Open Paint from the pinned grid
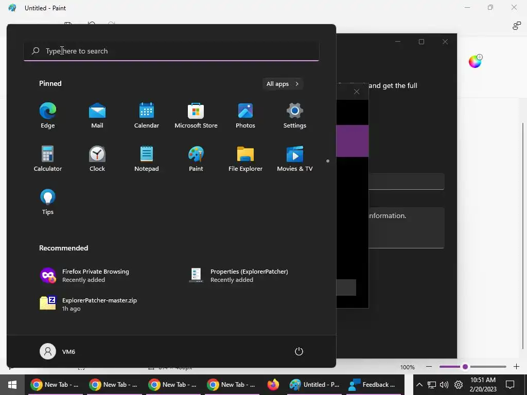 (x=196, y=159)
